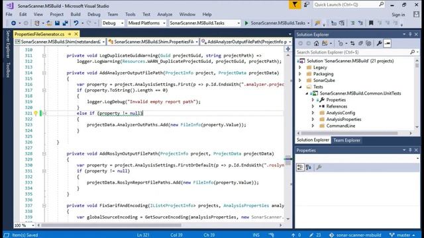Expand the Packaging folder
424x238 pixels.
click(300, 74)
